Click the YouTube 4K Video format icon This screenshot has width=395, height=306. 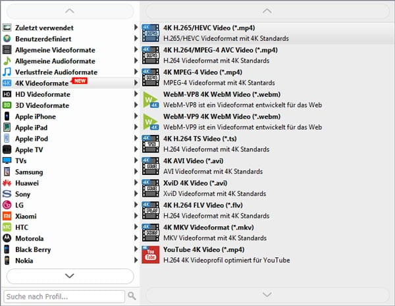pos(151,255)
